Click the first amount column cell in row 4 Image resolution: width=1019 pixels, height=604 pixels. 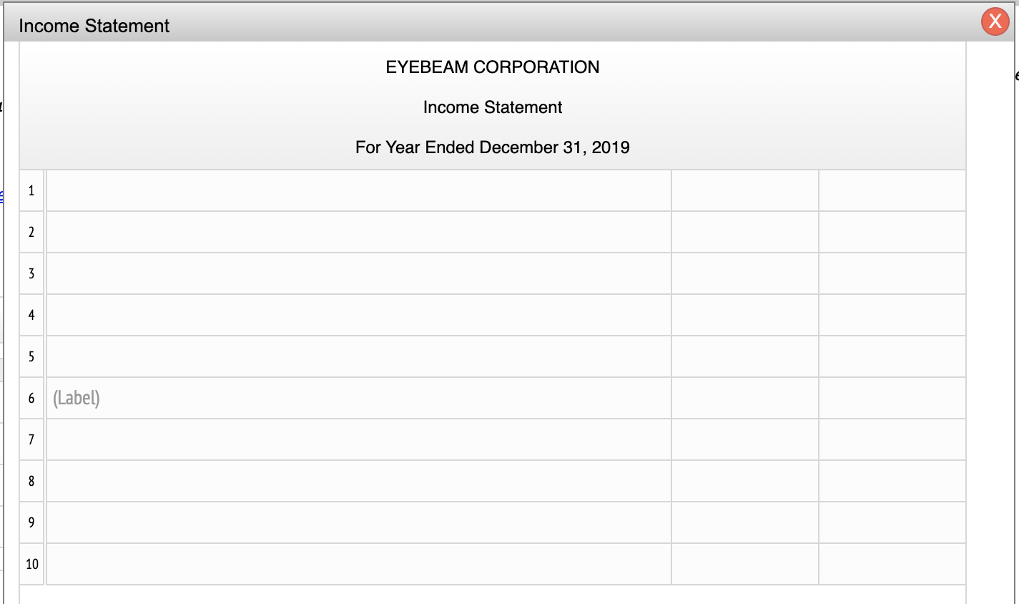[745, 316]
